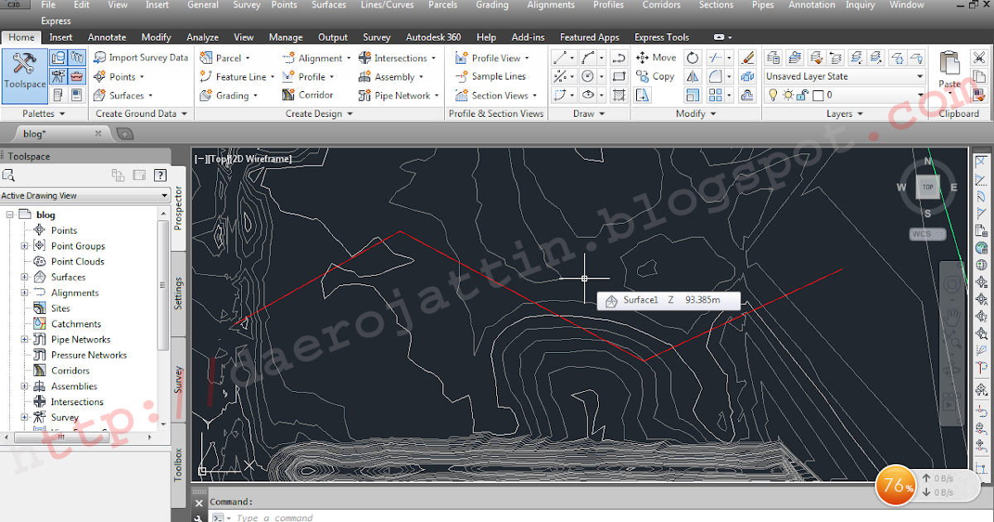Toggle the layer Freeze sun icon

click(788, 94)
